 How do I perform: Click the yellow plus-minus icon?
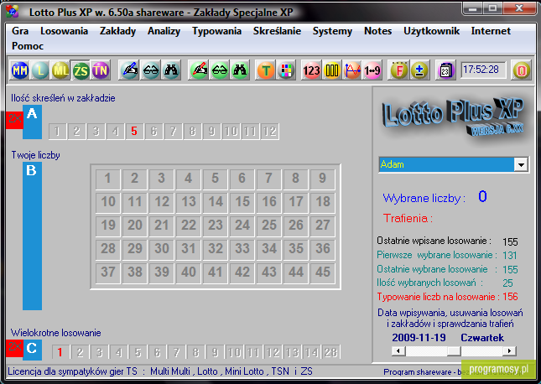click(419, 70)
